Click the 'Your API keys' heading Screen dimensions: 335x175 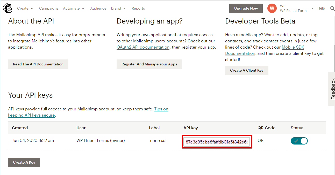pos(30,95)
